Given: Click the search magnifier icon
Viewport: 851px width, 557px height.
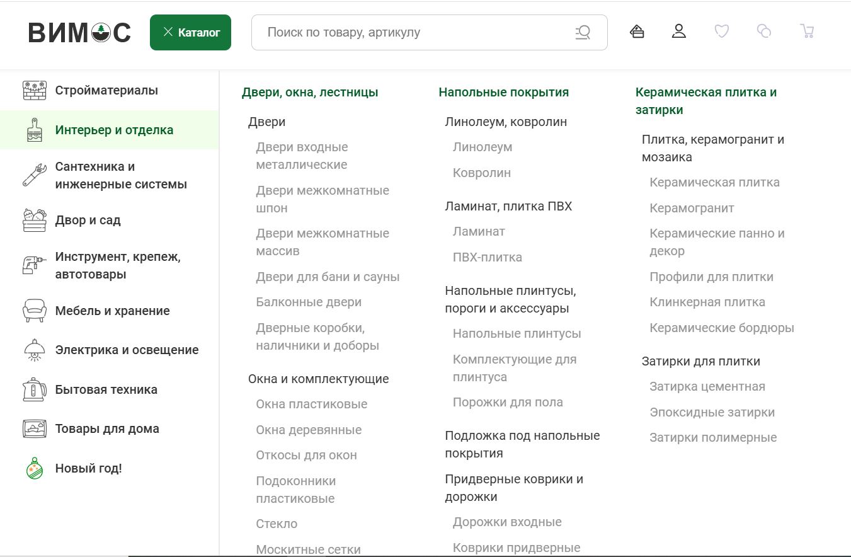Looking at the screenshot, I should [x=583, y=32].
